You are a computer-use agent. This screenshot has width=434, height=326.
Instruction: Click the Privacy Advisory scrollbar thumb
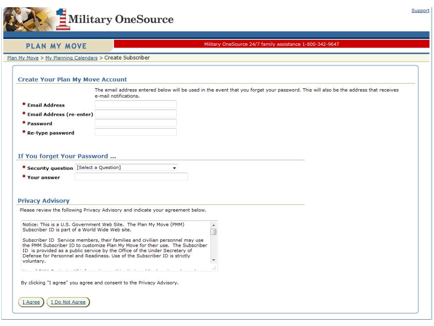214,232
